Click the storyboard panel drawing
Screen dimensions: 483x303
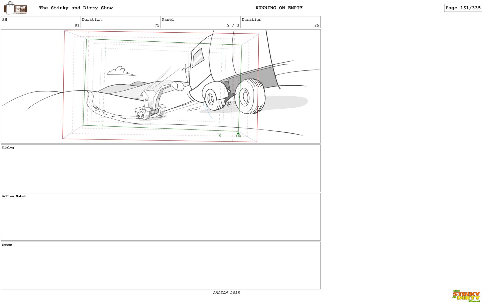click(x=160, y=86)
